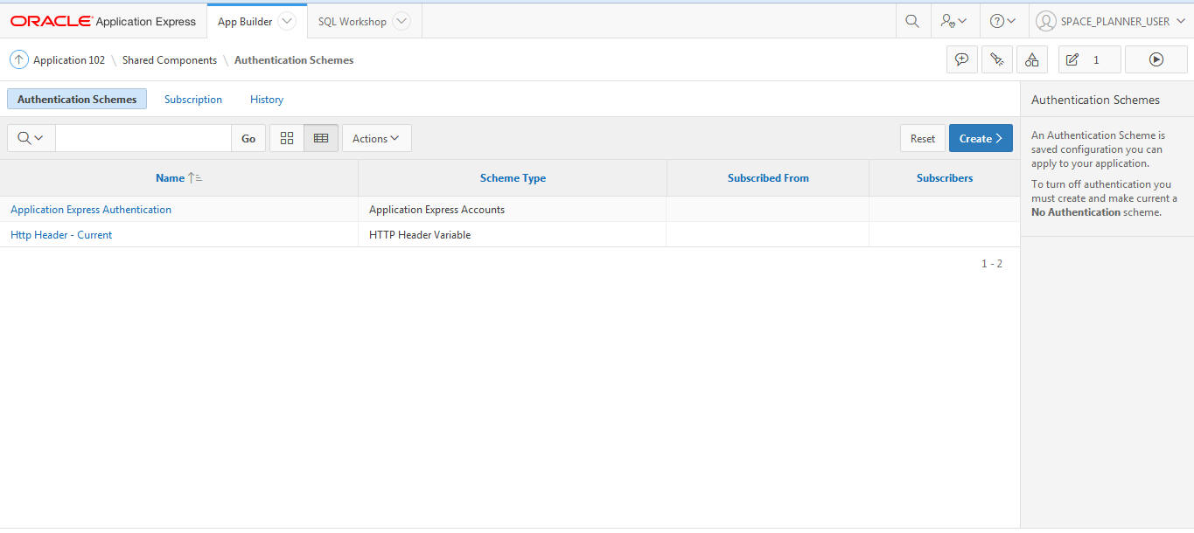Screen dimensions: 1194x533
Task: Switch to icon grid view
Action: click(x=287, y=138)
